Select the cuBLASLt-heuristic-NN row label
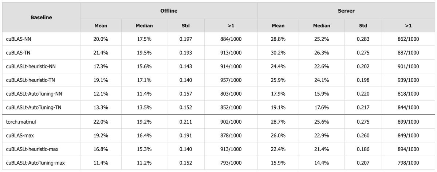The height and width of the screenshot is (172, 437). 31,67
